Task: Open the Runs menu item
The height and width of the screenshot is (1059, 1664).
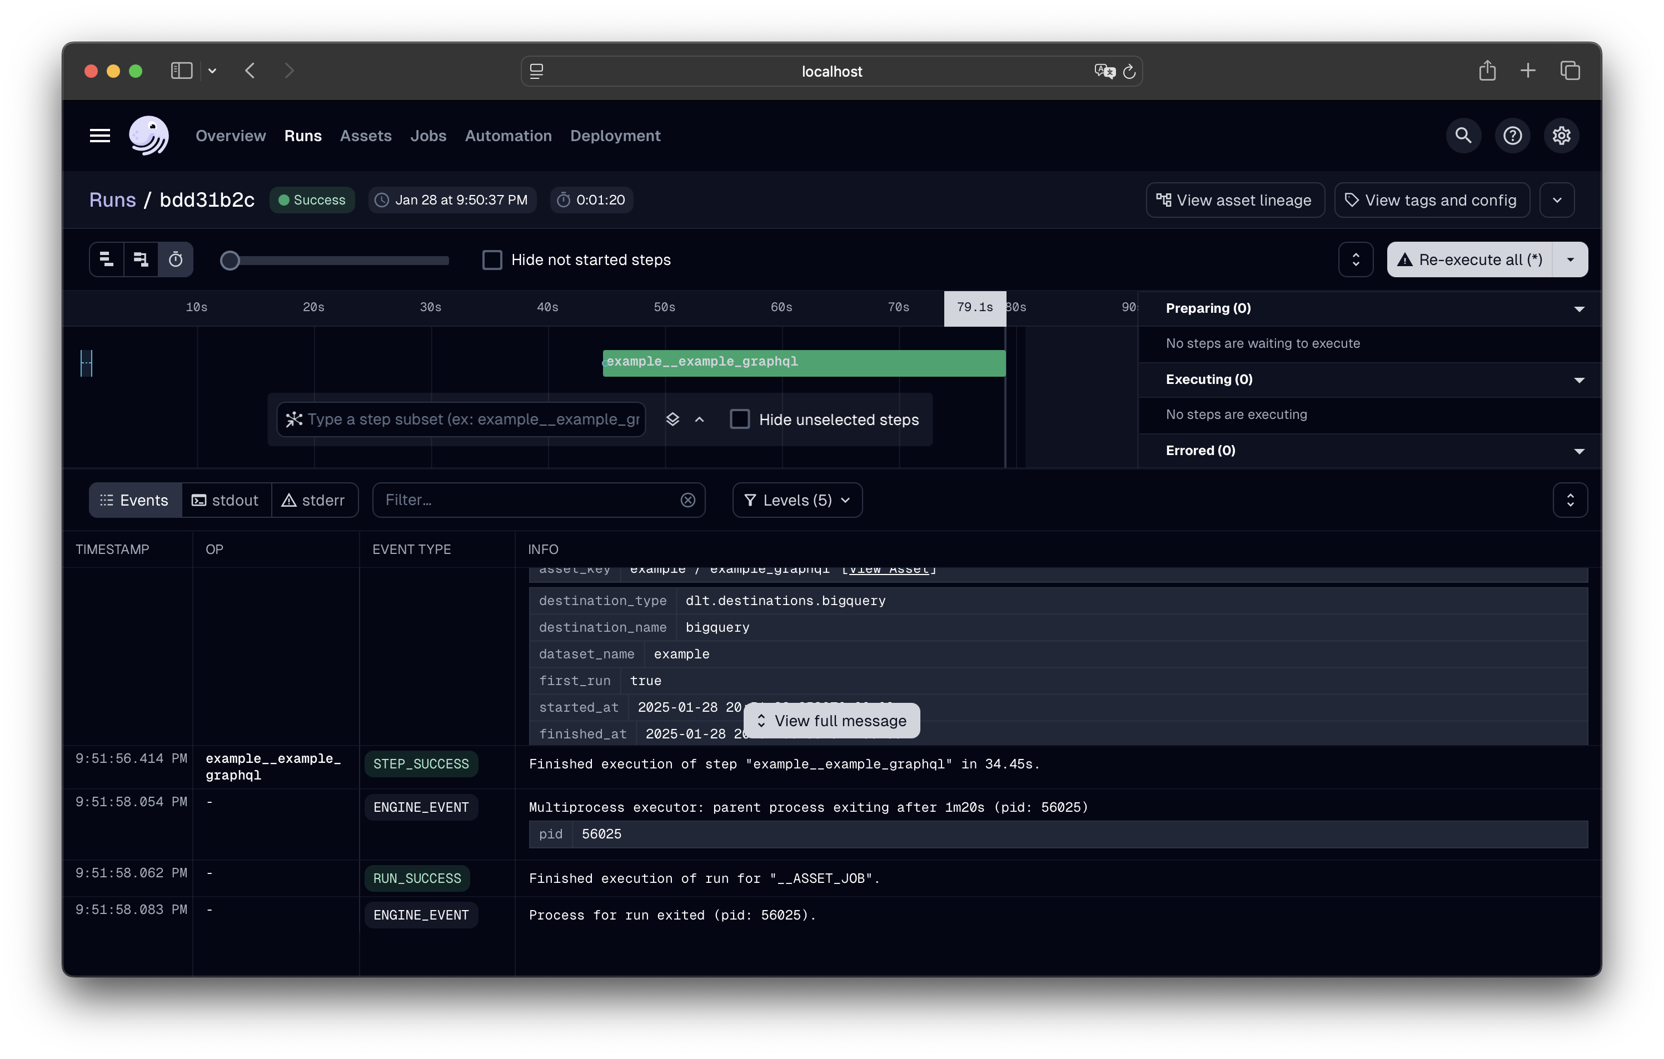Action: pyautogui.click(x=302, y=134)
